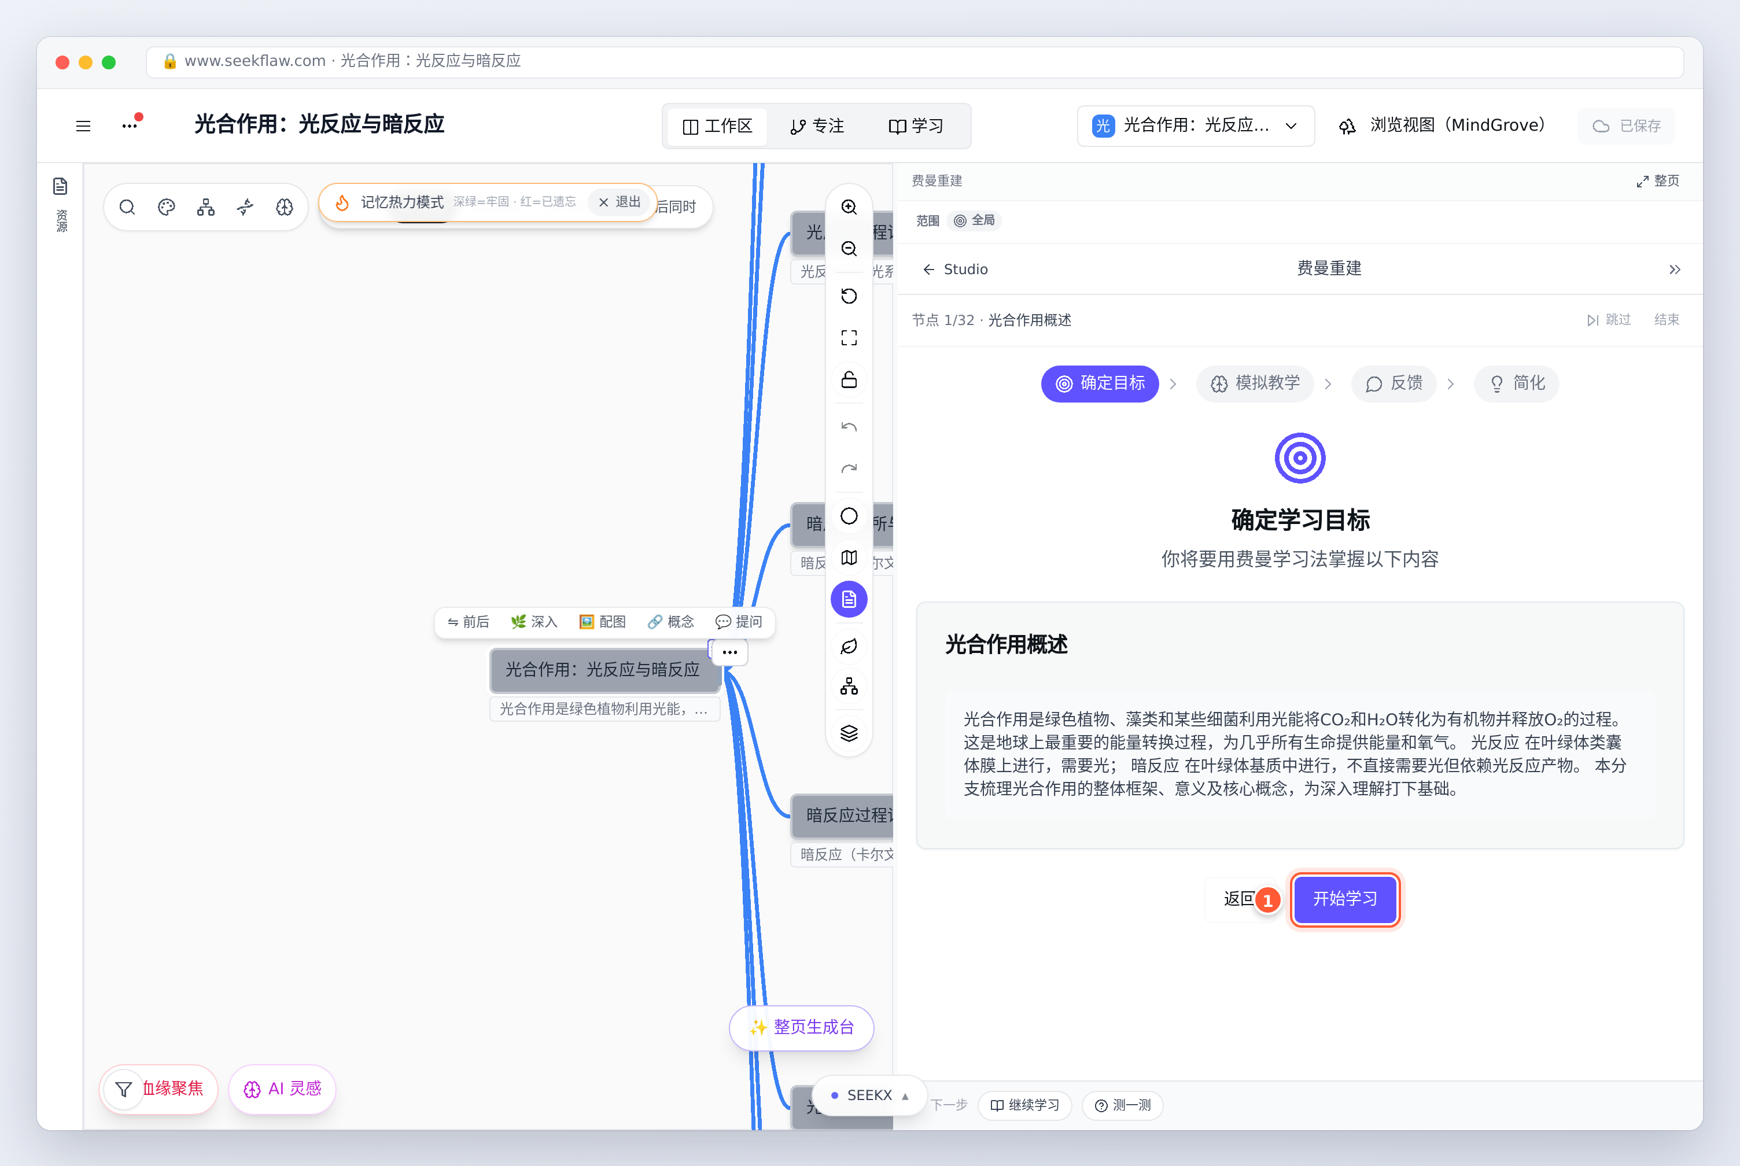Open AI 灵感 button
The height and width of the screenshot is (1166, 1740).
282,1088
